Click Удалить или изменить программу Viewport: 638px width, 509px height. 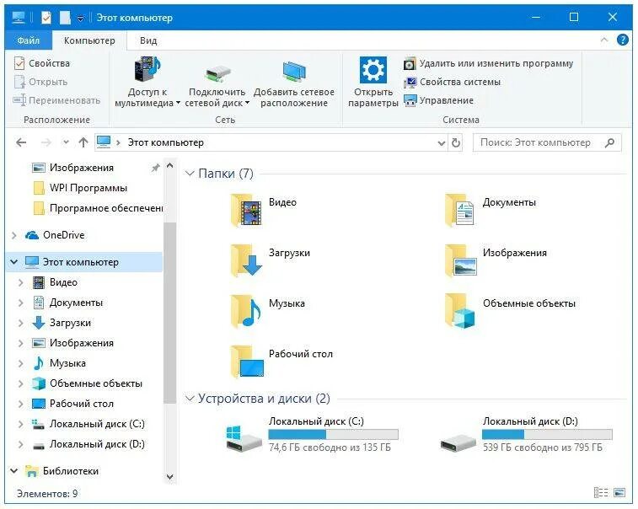click(x=488, y=63)
